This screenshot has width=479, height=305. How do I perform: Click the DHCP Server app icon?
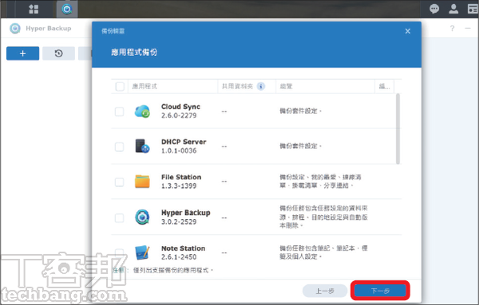pos(142,146)
